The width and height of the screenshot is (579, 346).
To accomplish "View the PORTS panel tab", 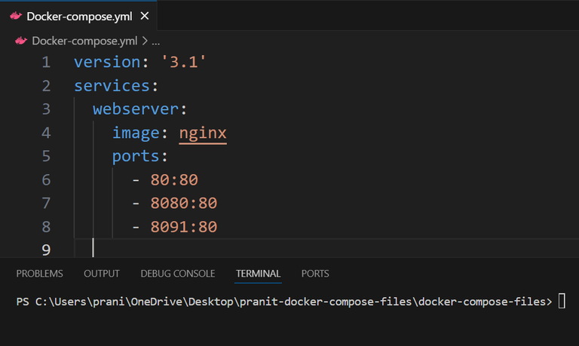I will pos(315,274).
